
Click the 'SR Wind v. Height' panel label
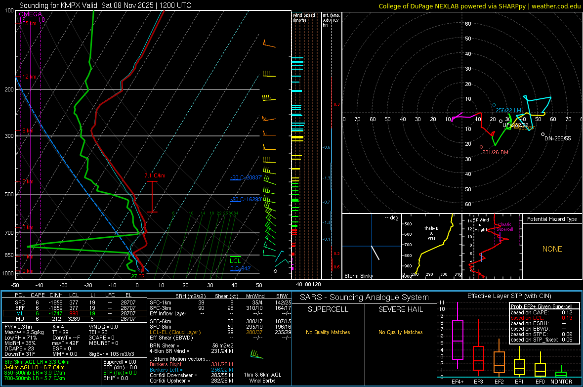coord(481,225)
